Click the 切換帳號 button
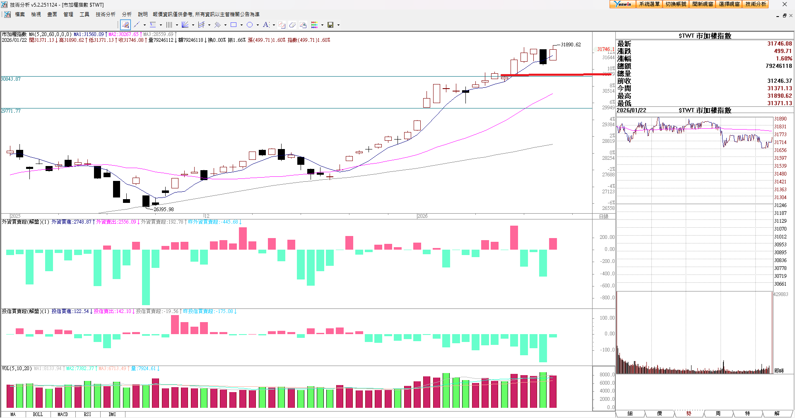 pyautogui.click(x=676, y=4)
